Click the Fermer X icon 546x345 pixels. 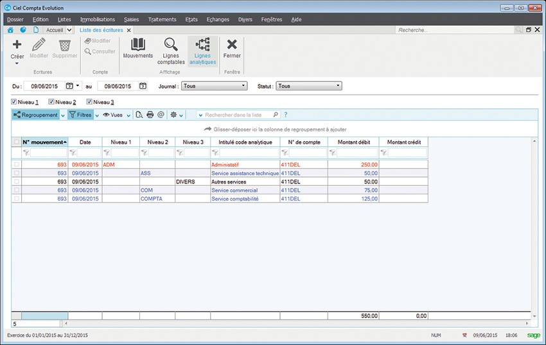point(232,44)
